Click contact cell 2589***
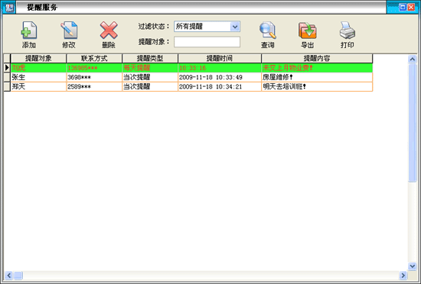The height and width of the screenshot is (284, 421). click(94, 87)
